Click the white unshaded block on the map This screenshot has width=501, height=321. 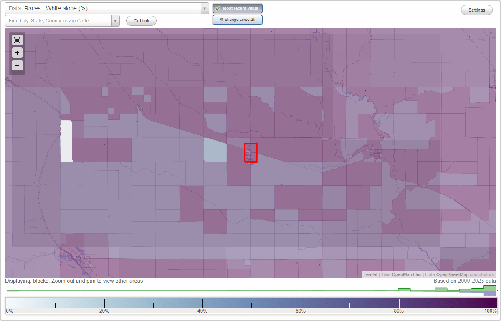point(67,140)
